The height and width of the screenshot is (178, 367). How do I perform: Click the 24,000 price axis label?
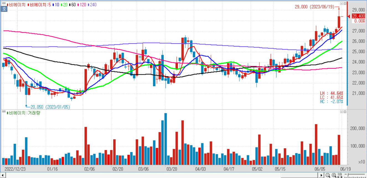[x=358, y=62]
